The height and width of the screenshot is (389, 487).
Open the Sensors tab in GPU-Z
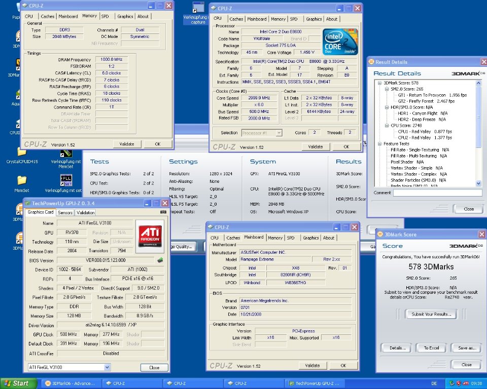[65, 213]
